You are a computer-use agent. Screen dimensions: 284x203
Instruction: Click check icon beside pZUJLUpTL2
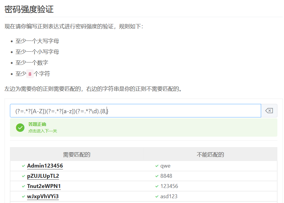[x=23, y=176]
